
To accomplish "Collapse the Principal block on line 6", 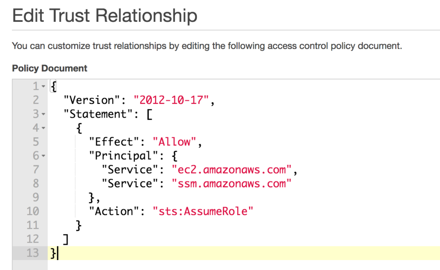I will click(43, 156).
